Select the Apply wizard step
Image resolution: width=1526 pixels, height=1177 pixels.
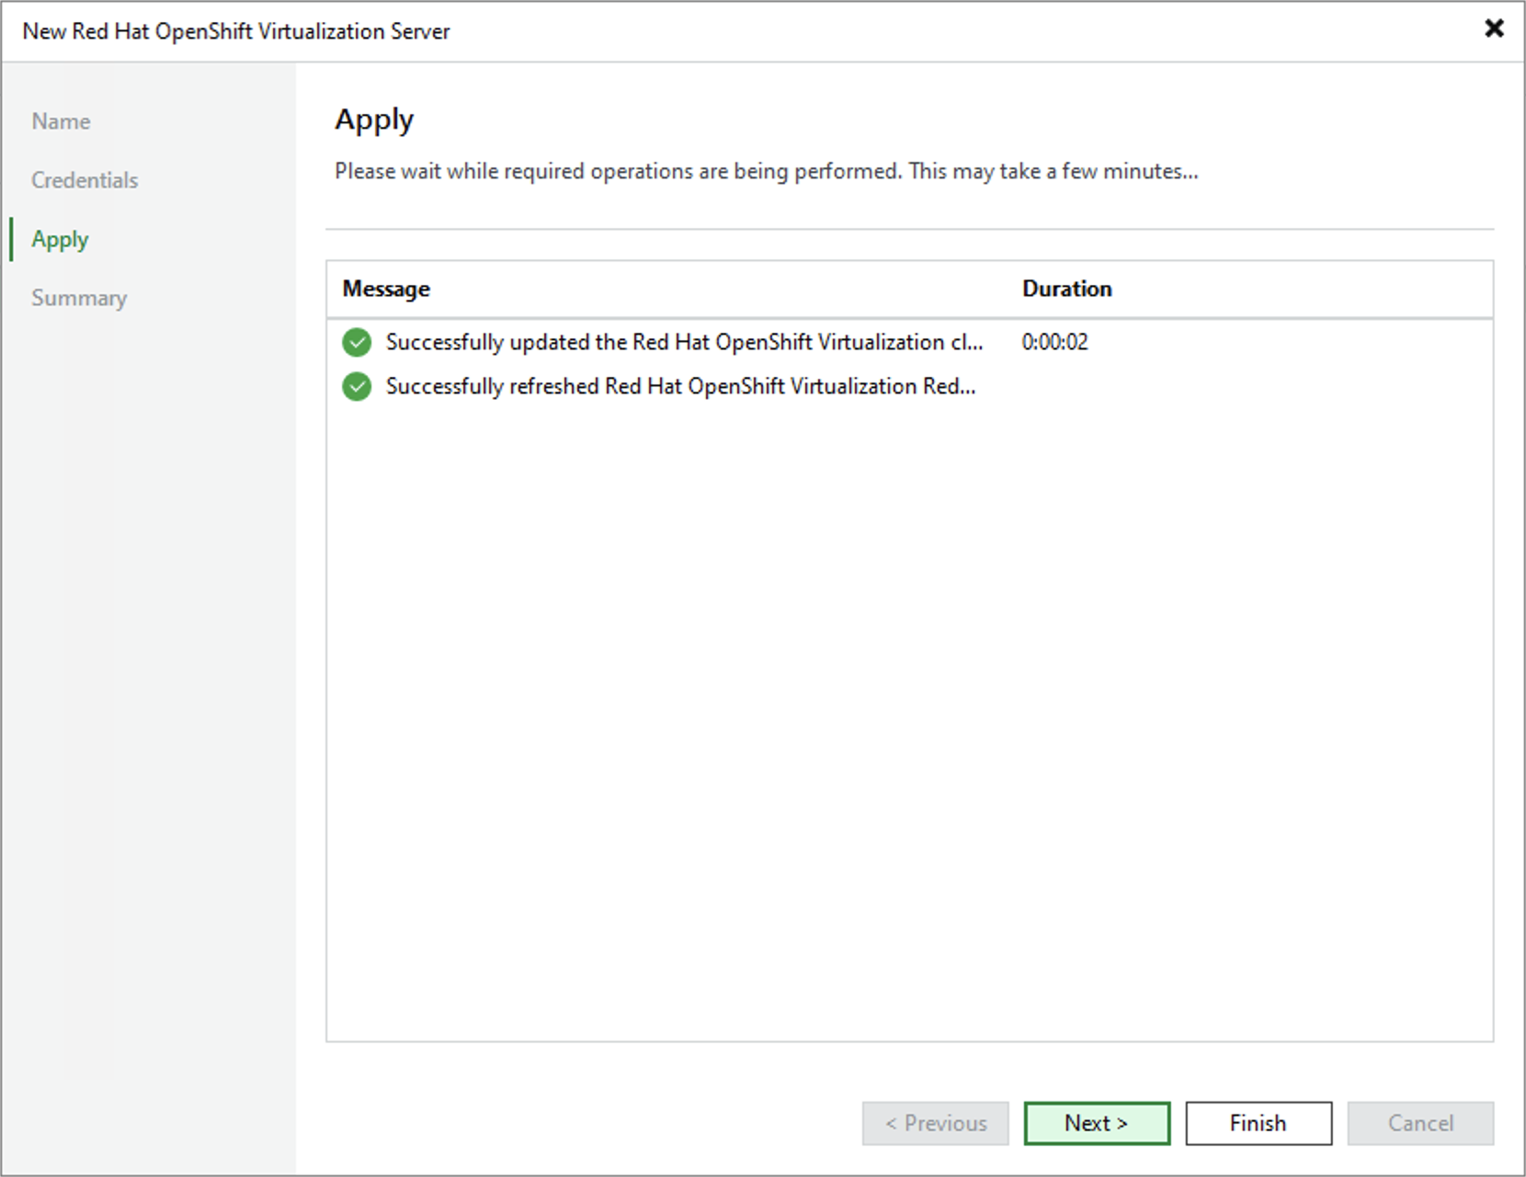60,240
